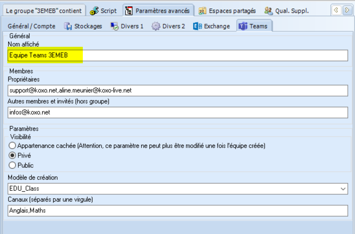Open the Qual. Suppl. tab

pos(287,11)
